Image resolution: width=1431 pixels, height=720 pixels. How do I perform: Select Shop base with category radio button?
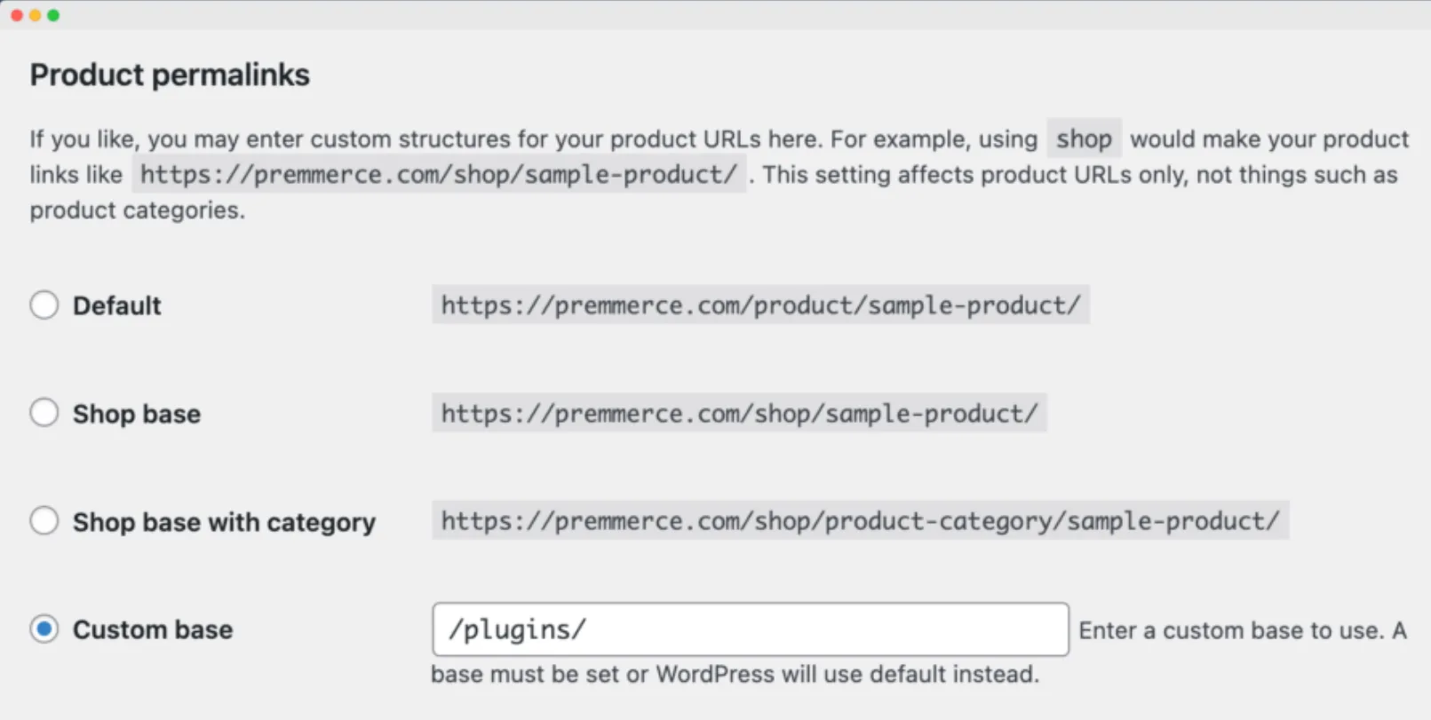pos(44,521)
